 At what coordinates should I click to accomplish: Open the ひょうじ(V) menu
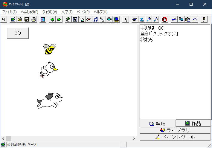pos(50,12)
